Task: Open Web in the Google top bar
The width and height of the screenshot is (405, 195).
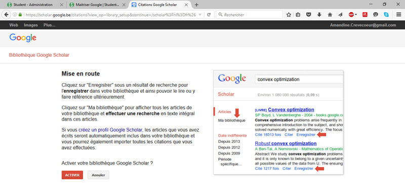Action: pyautogui.click(x=14, y=25)
